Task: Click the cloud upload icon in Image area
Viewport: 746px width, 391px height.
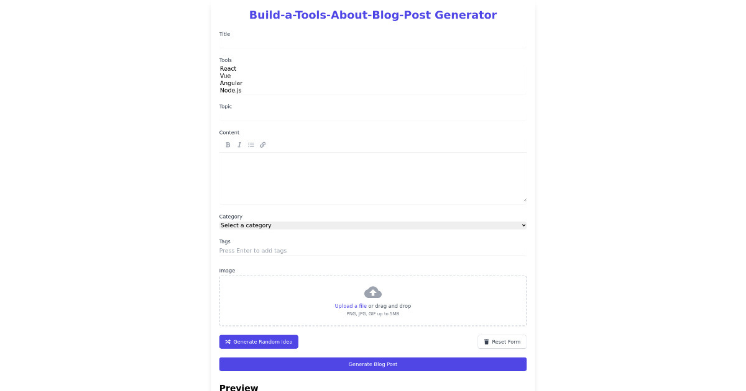Action: coord(373,292)
